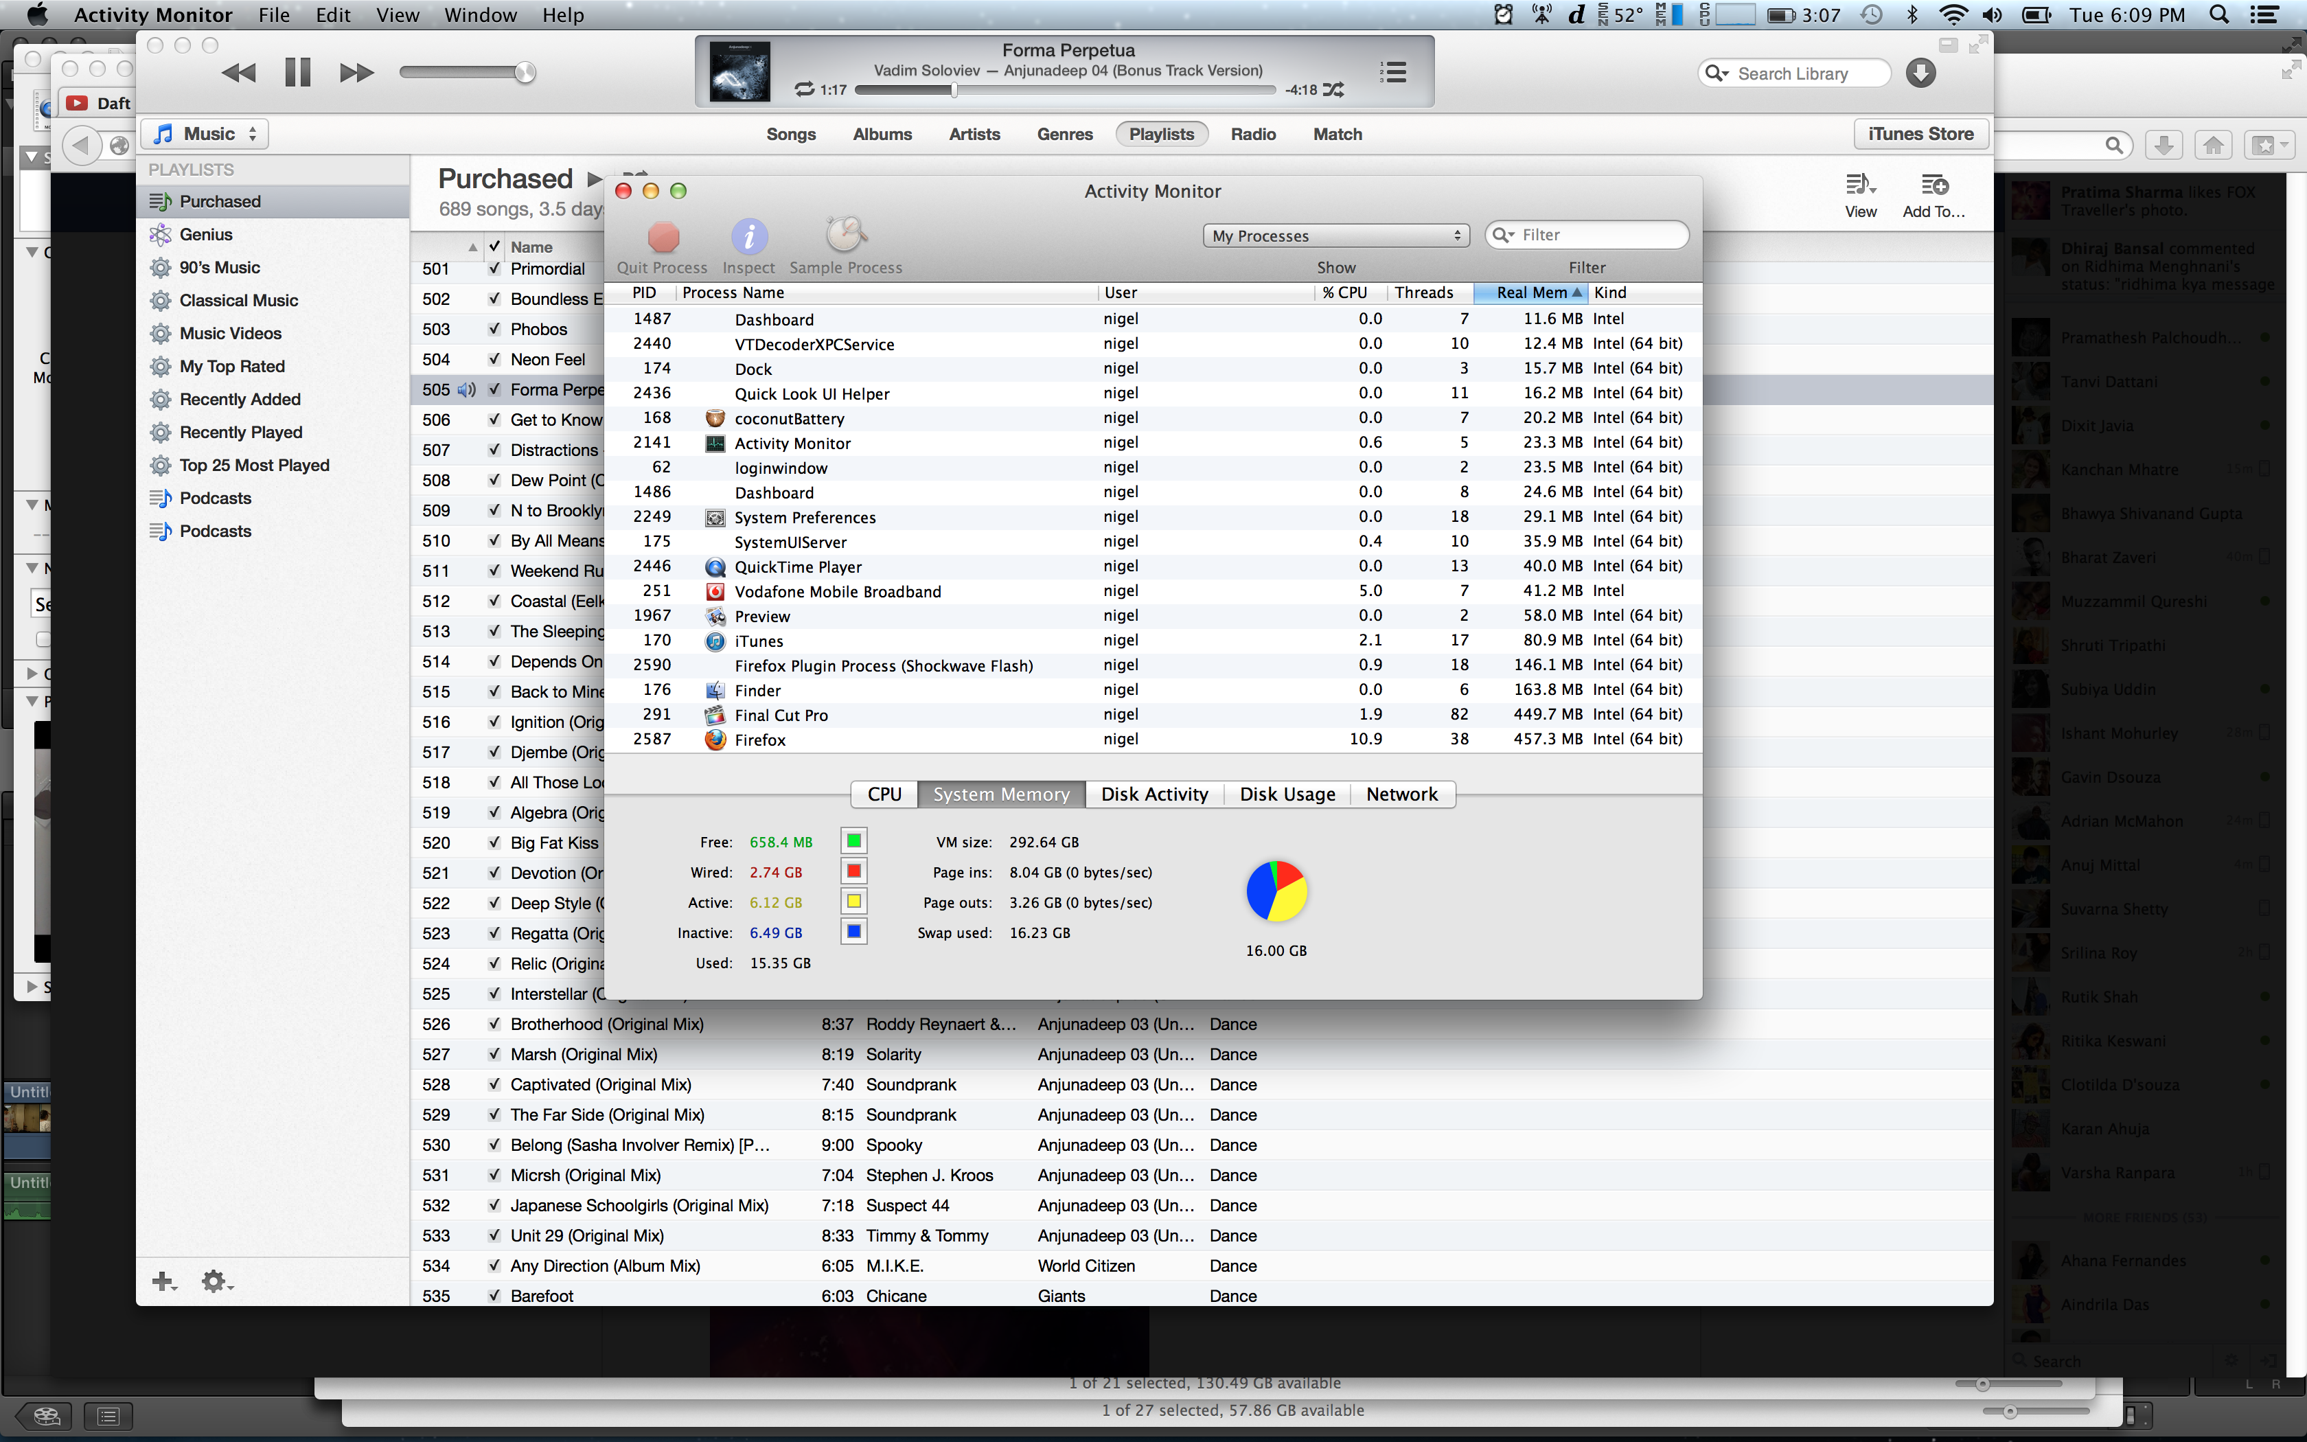The image size is (2307, 1442).
Task: Click the Activity Monitor Filter field
Action: tap(1586, 235)
